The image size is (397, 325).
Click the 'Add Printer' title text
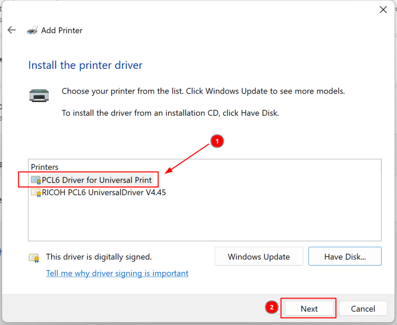click(x=62, y=30)
